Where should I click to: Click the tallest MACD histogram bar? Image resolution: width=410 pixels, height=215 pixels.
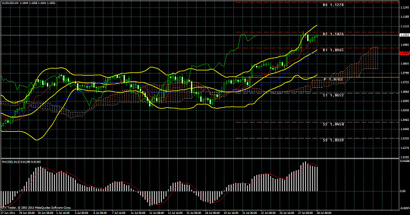[x=305, y=177]
